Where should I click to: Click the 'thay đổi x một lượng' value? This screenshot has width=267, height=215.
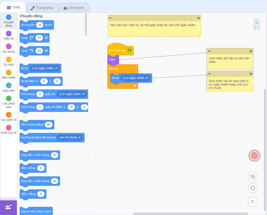(x=54, y=155)
